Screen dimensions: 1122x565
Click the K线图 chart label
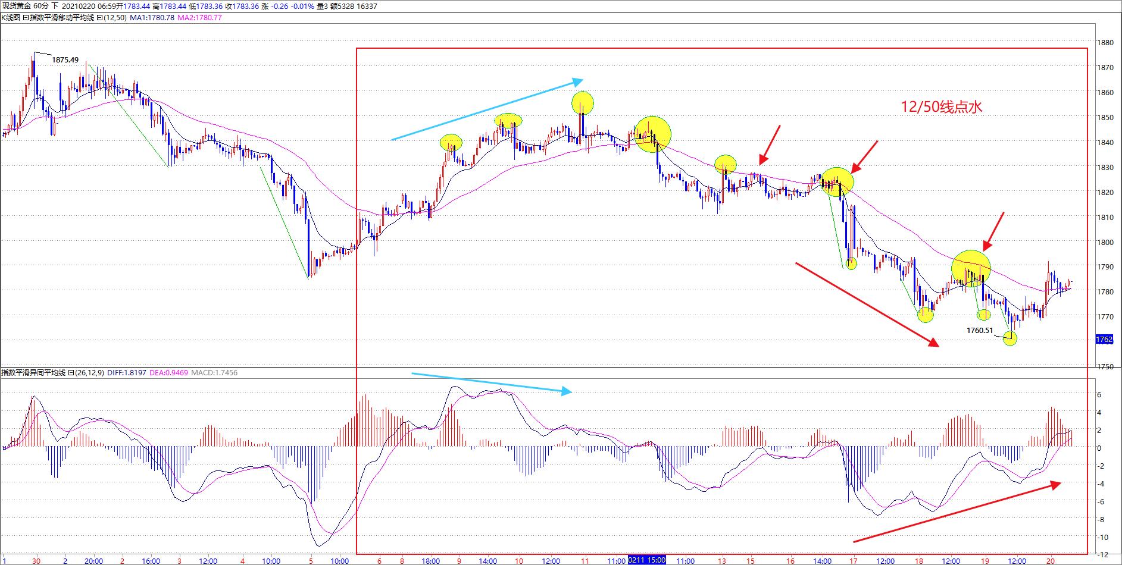pos(11,18)
